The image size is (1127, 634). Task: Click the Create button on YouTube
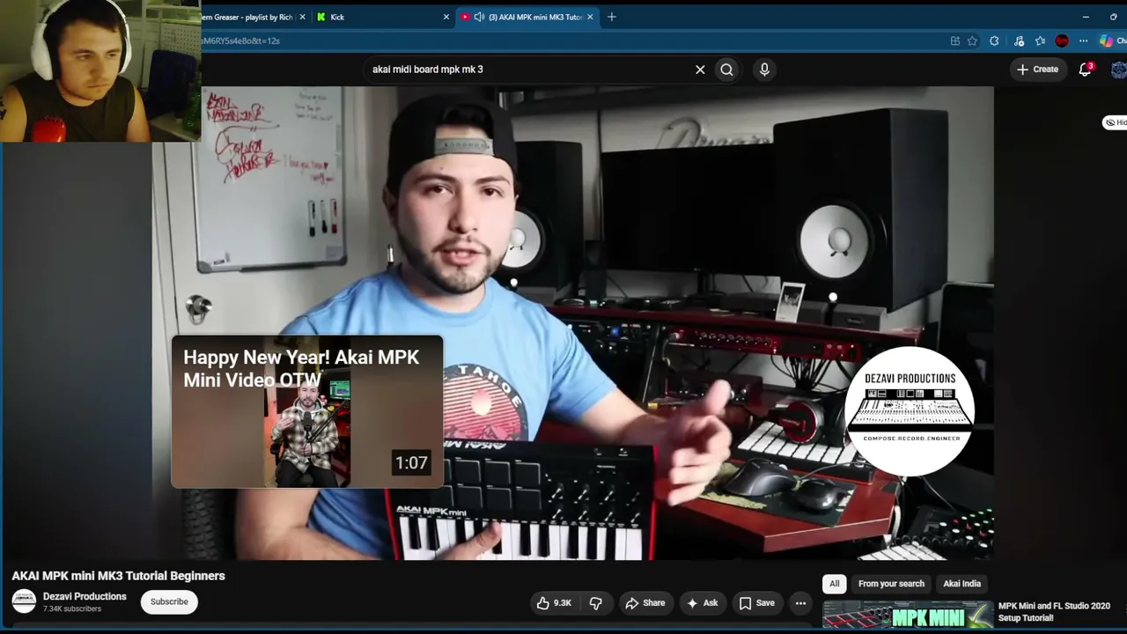(x=1037, y=70)
